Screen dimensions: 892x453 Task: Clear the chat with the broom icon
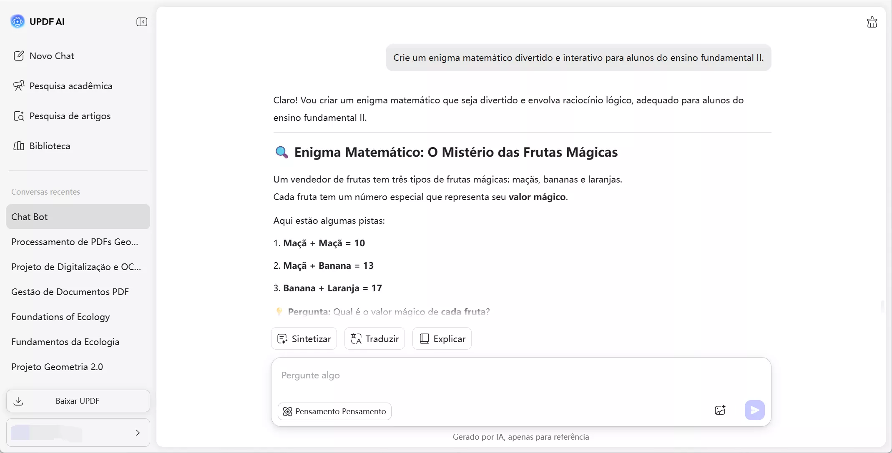pyautogui.click(x=872, y=22)
